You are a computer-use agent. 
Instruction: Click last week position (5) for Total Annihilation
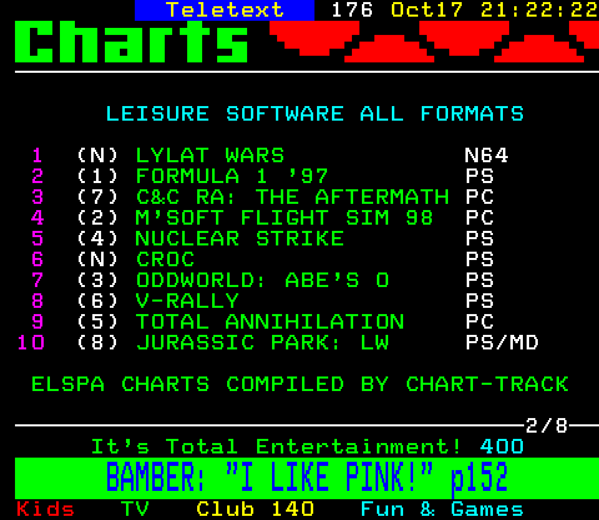(98, 322)
